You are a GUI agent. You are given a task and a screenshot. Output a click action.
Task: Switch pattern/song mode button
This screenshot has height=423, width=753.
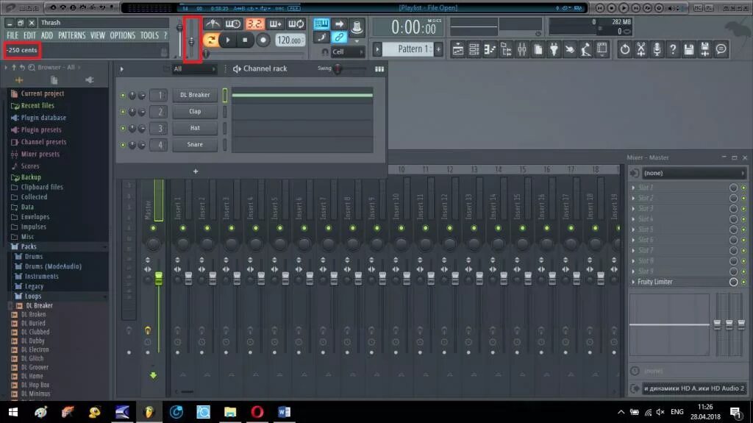[x=210, y=40]
